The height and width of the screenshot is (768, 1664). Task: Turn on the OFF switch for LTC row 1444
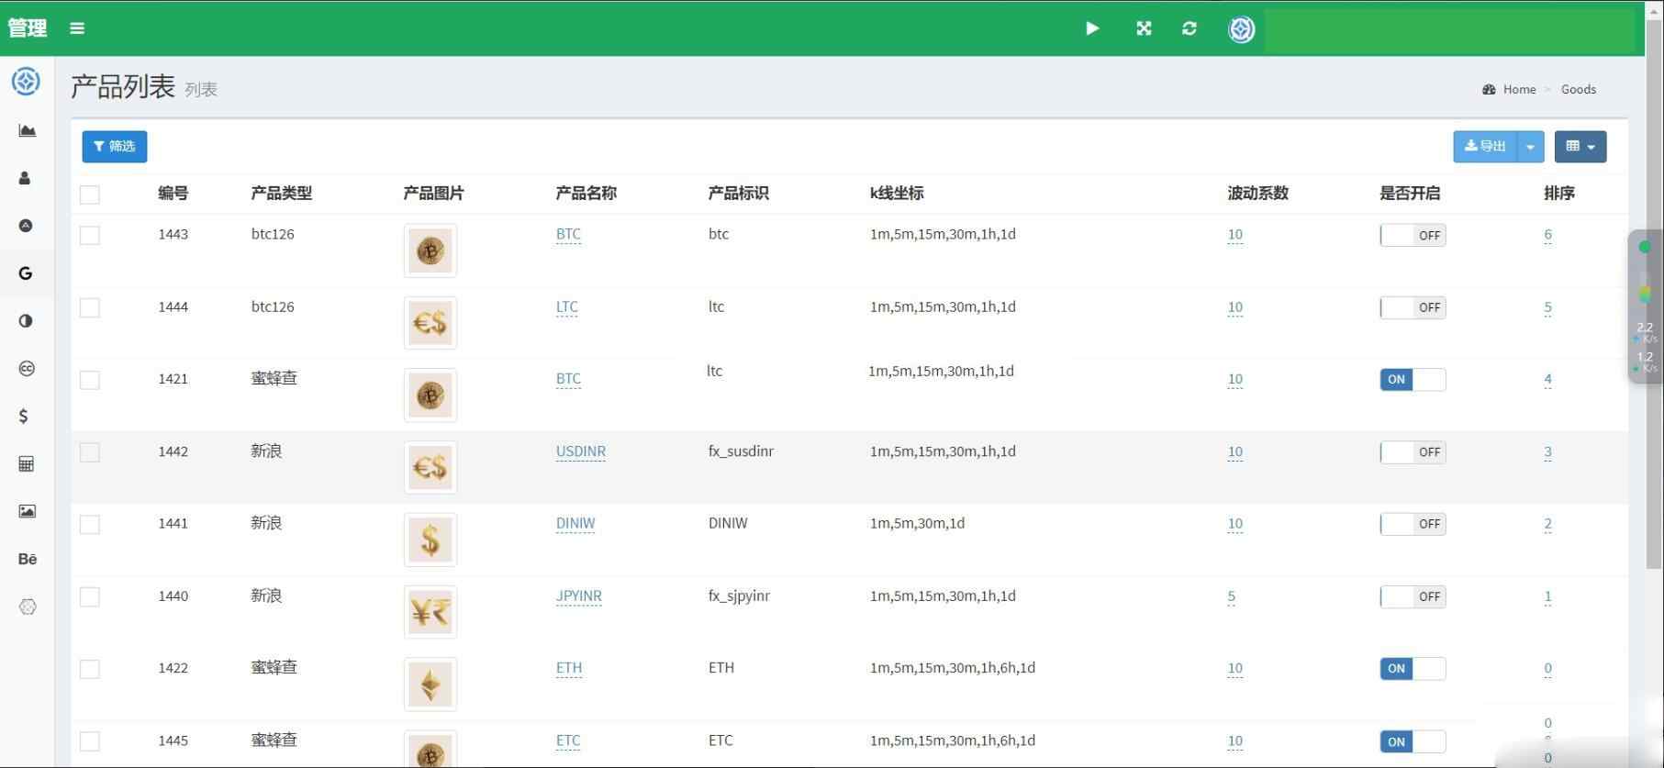(x=1413, y=307)
